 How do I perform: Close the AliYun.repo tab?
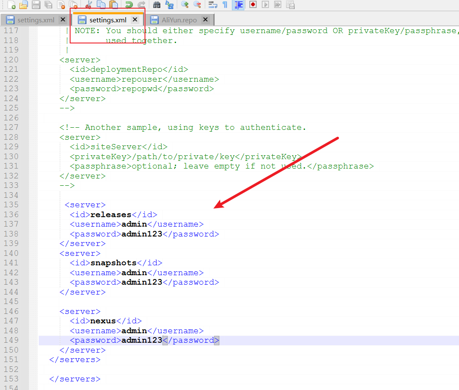click(x=205, y=20)
